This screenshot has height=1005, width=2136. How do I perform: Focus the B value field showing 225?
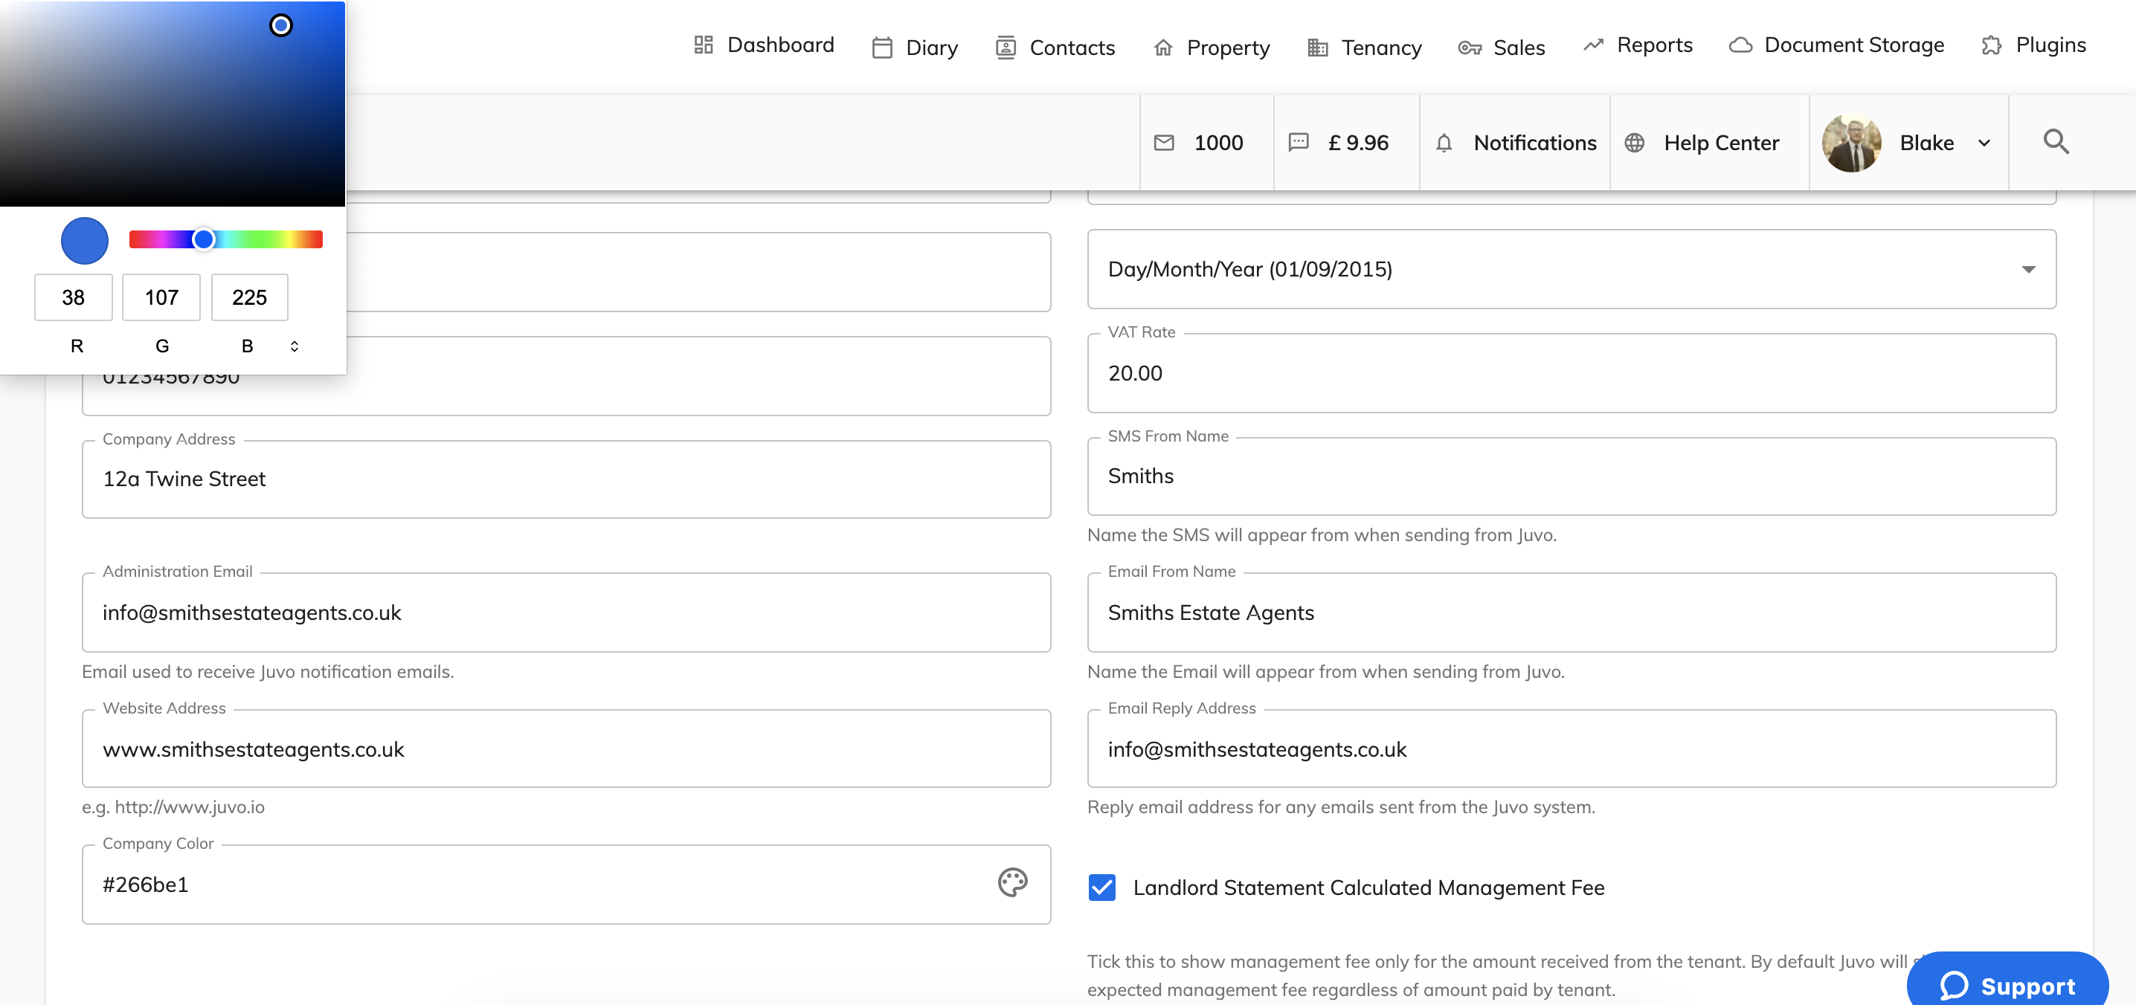(250, 297)
